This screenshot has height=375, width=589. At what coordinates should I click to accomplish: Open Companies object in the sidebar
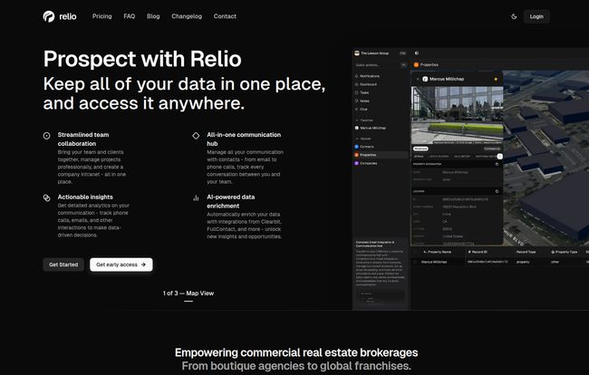click(x=366, y=163)
